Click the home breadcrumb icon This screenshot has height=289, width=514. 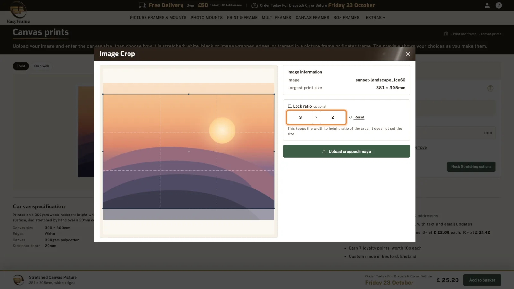pos(446,34)
